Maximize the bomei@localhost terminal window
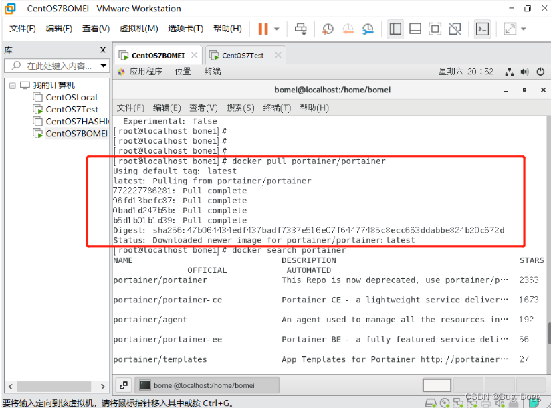 point(524,90)
